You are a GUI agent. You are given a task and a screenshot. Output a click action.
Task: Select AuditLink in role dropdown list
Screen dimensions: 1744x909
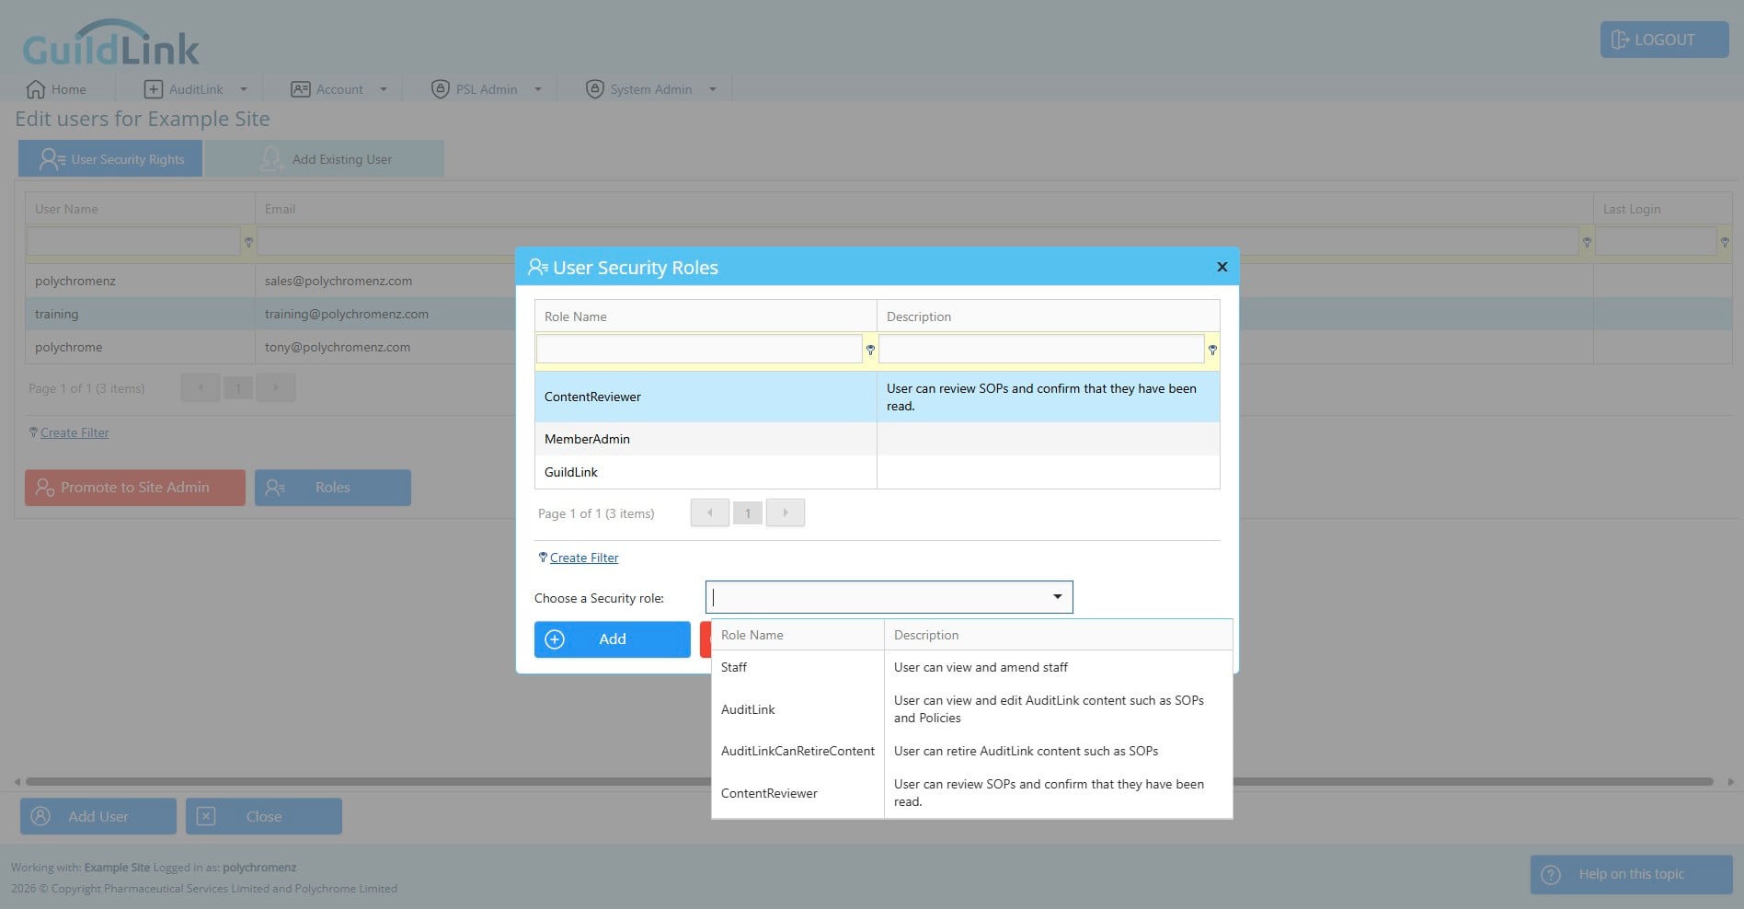point(972,709)
